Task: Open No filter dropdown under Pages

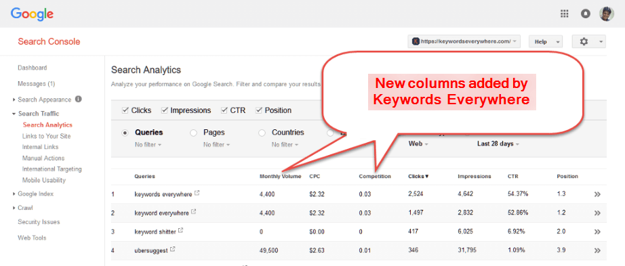Action: coord(216,145)
